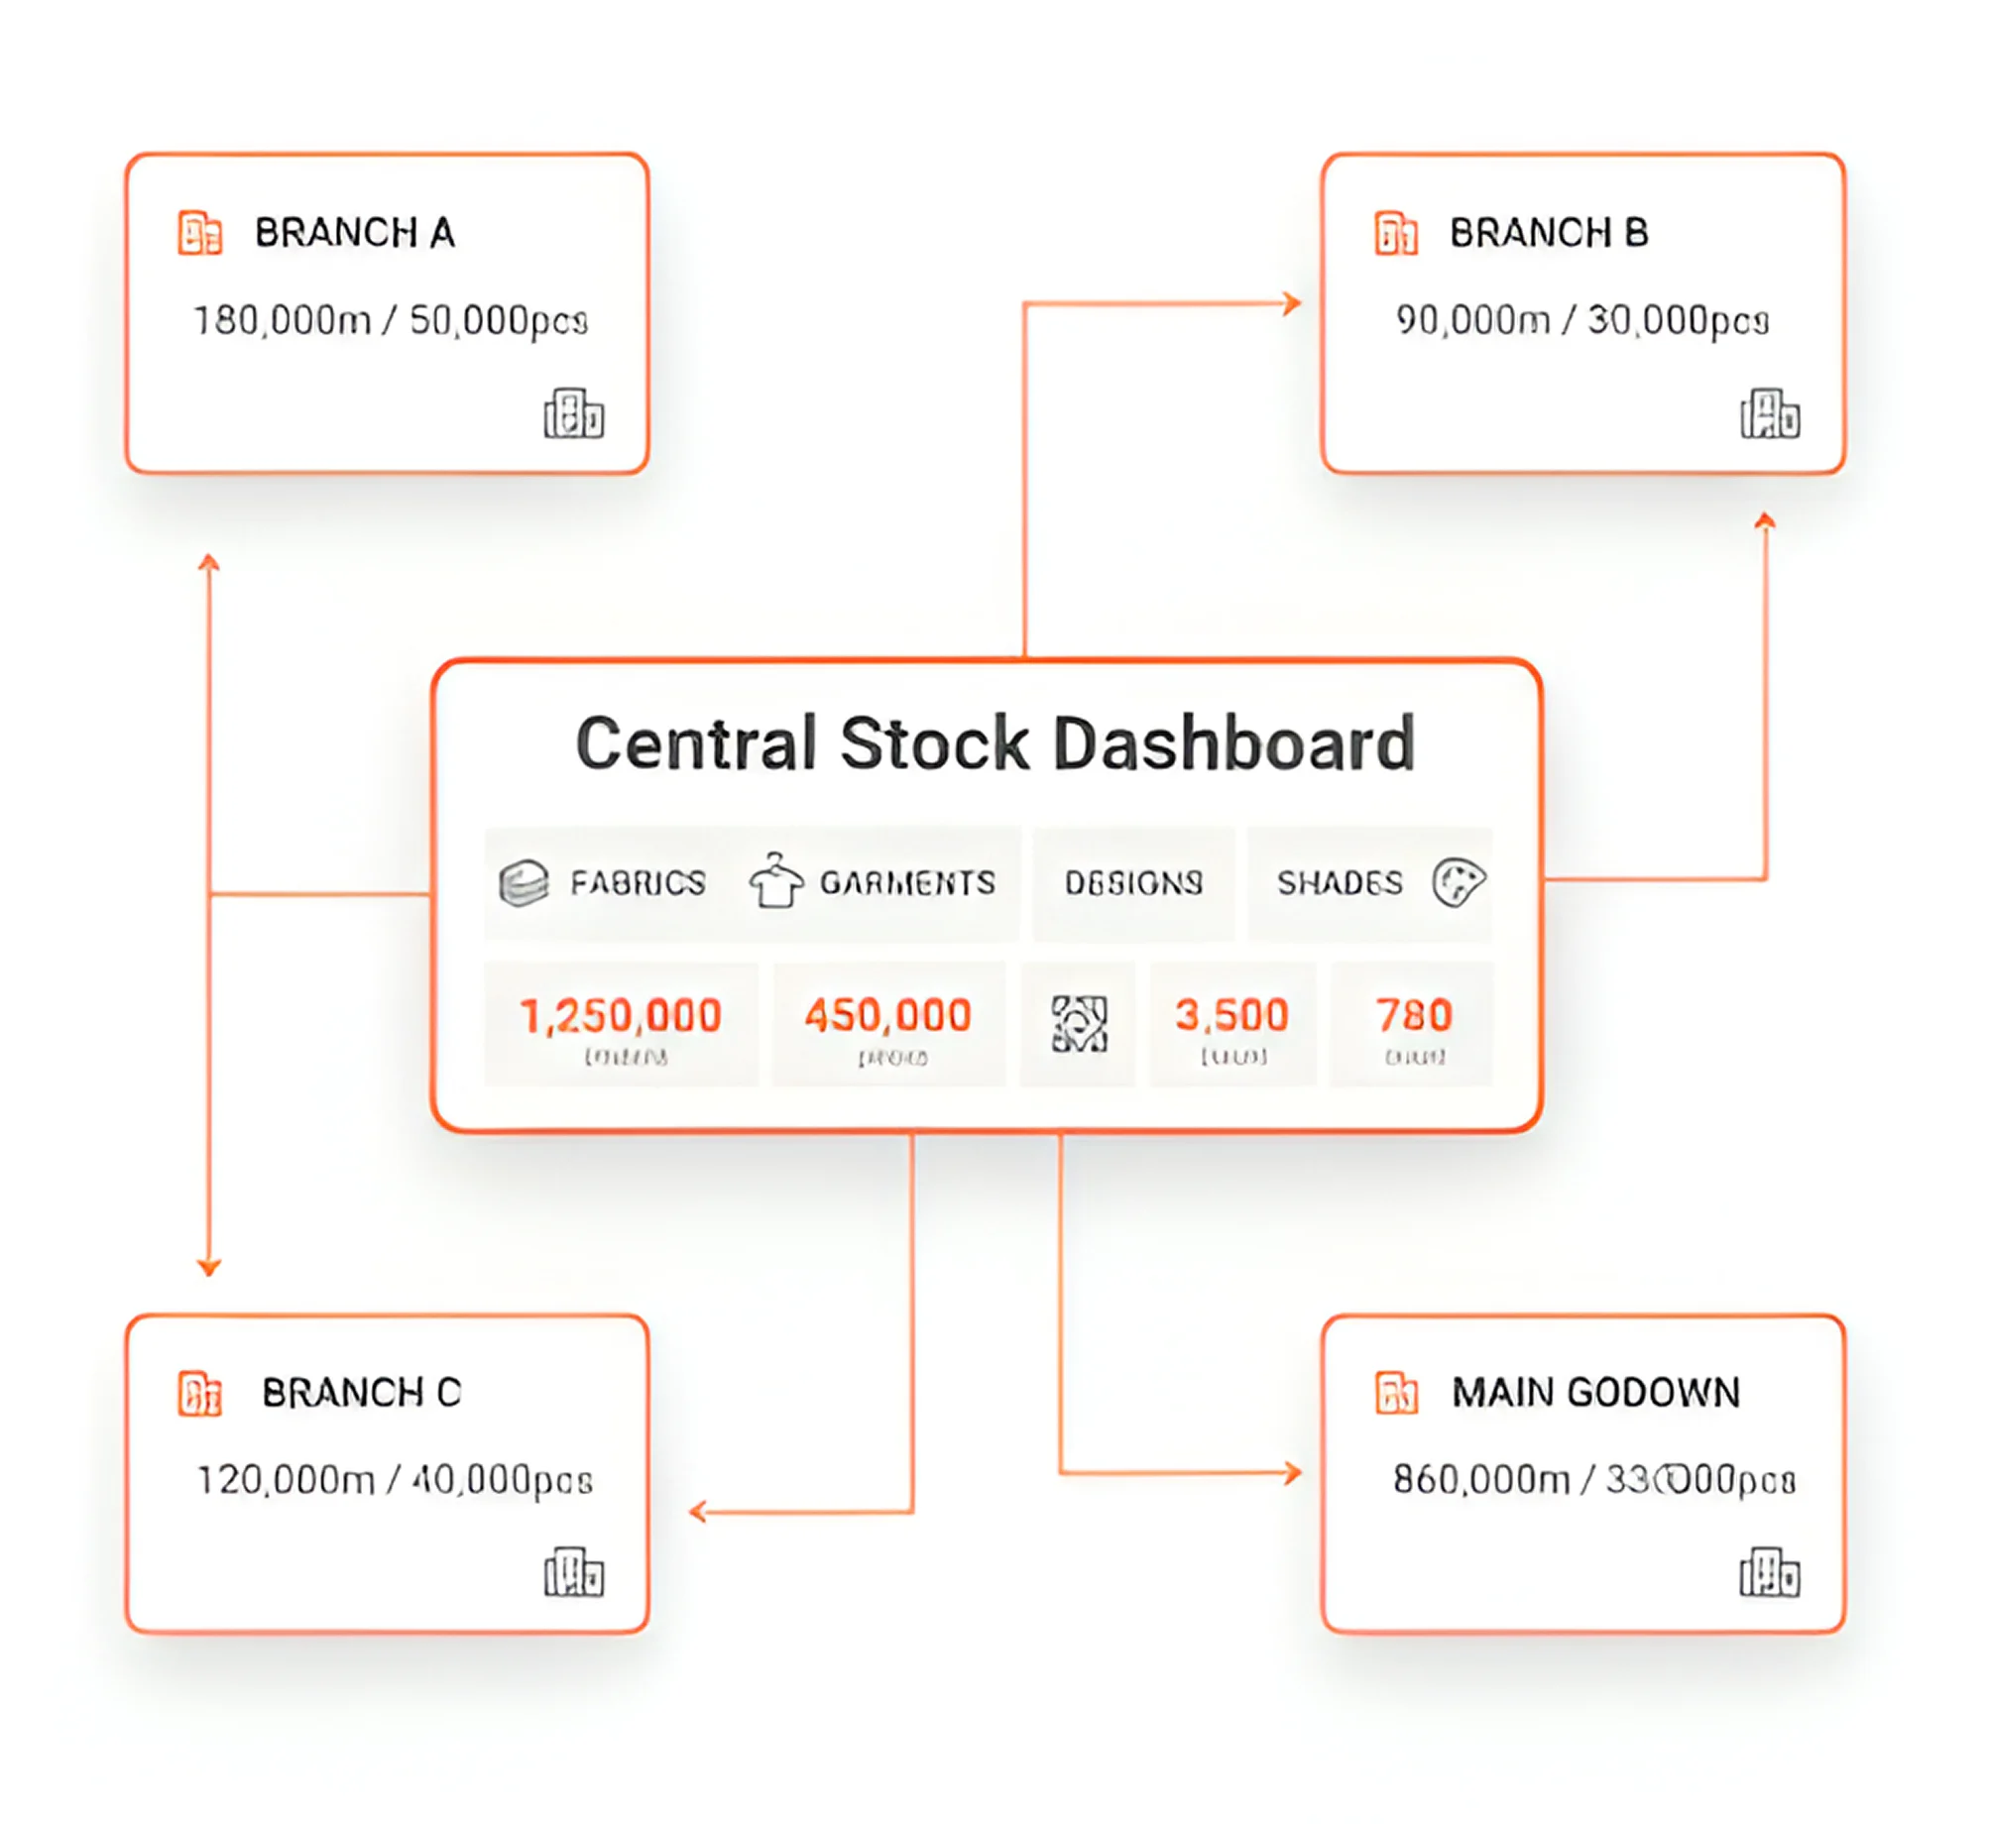Click the orange building icon beside BRANCH B
The image size is (1991, 1824).
click(1396, 233)
